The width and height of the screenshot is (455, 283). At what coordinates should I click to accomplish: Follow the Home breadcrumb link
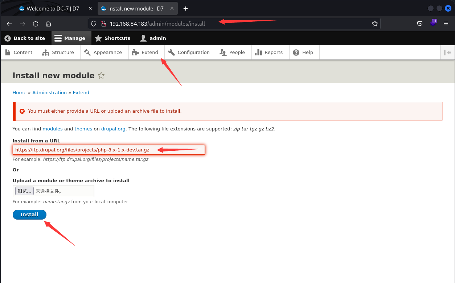tap(20, 92)
